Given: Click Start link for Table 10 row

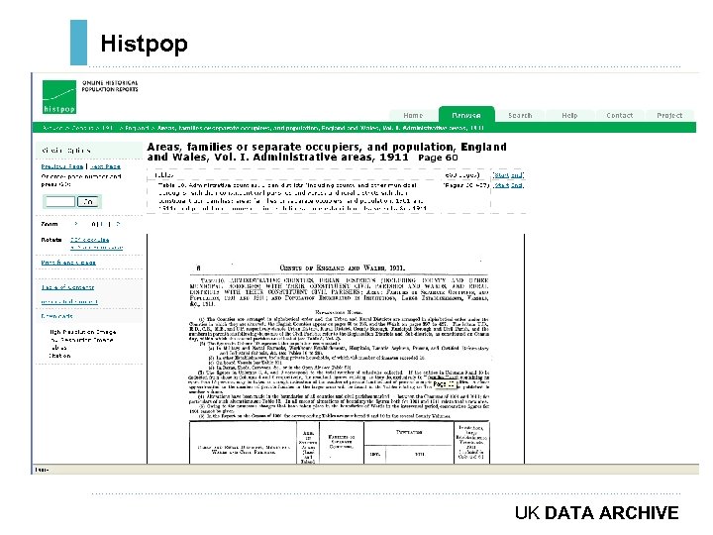Looking at the screenshot, I should point(501,185).
